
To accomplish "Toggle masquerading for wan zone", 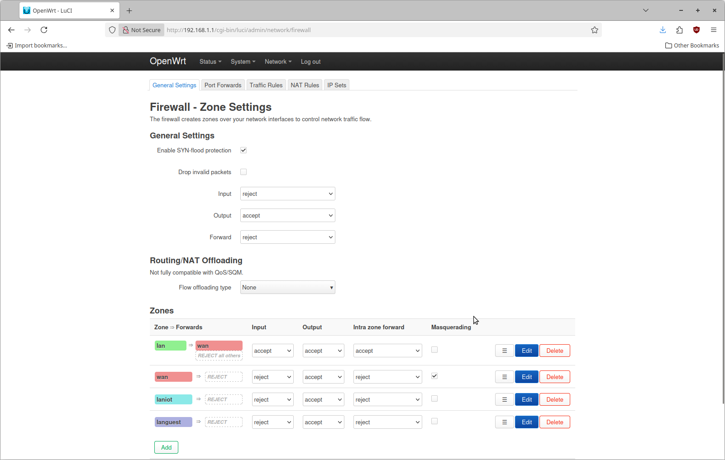I will click(434, 376).
